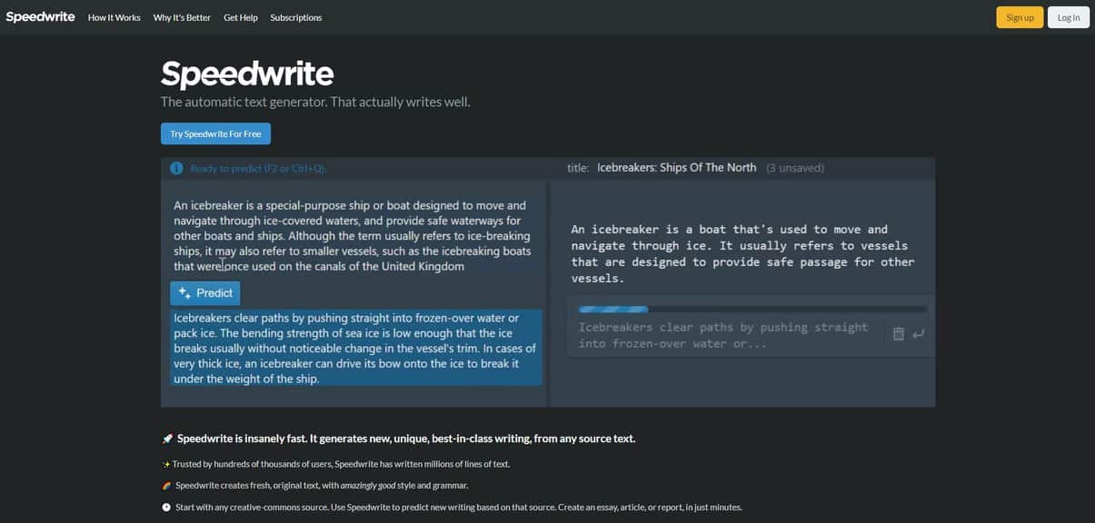
Task: Click the blue prediction progress bar
Action: coord(613,308)
